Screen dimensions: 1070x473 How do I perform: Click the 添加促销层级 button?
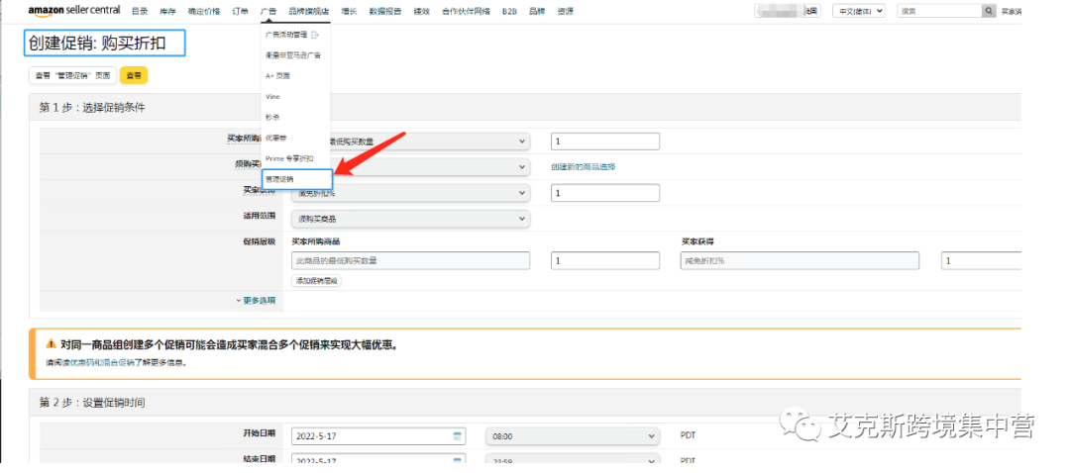(x=317, y=280)
